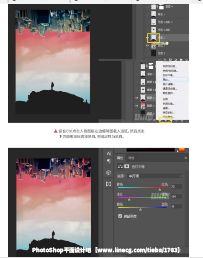Choose 颜色查找... from the adjustment menu
The width and height of the screenshot is (203, 258).
(172, 93)
